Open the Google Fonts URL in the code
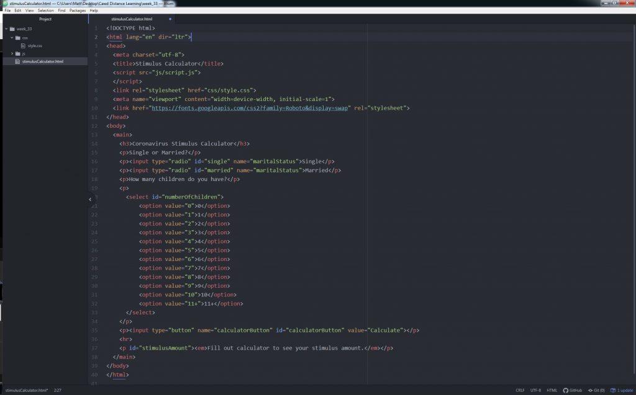This screenshot has height=395, width=636. coord(250,108)
